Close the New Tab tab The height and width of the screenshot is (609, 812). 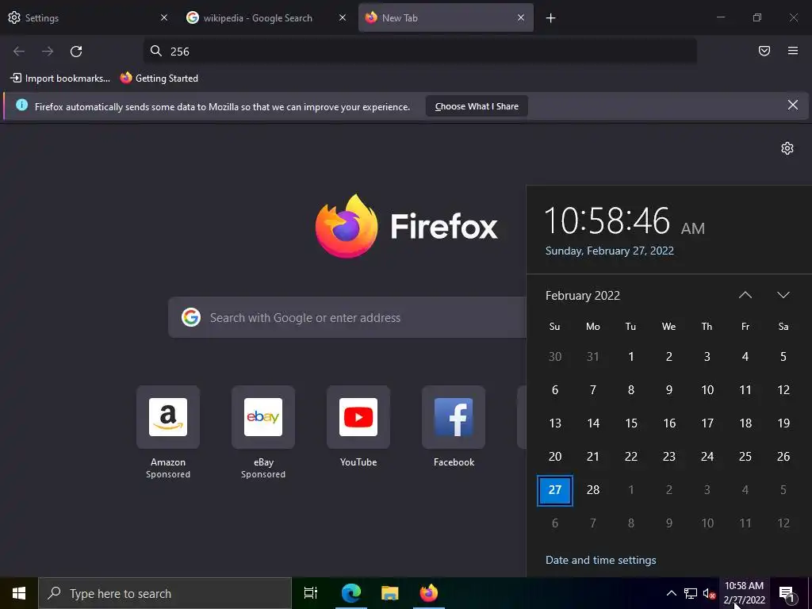tap(521, 17)
